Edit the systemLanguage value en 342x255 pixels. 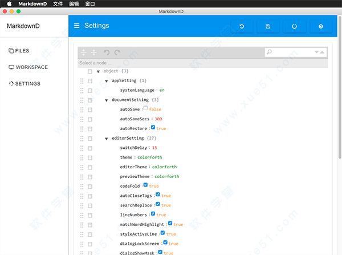(162, 90)
